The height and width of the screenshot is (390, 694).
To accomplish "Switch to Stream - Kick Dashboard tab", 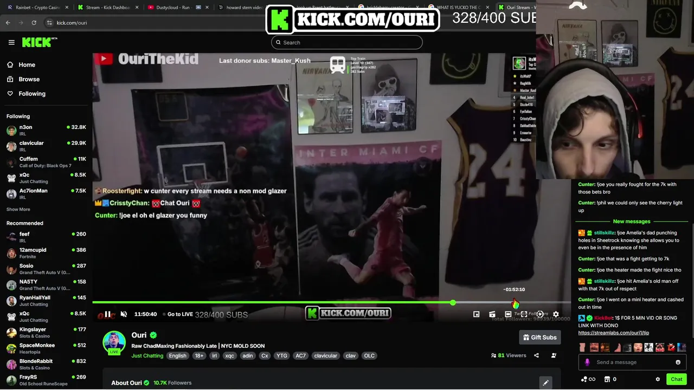I will (x=108, y=8).
